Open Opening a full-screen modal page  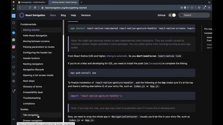click(x=38, y=75)
